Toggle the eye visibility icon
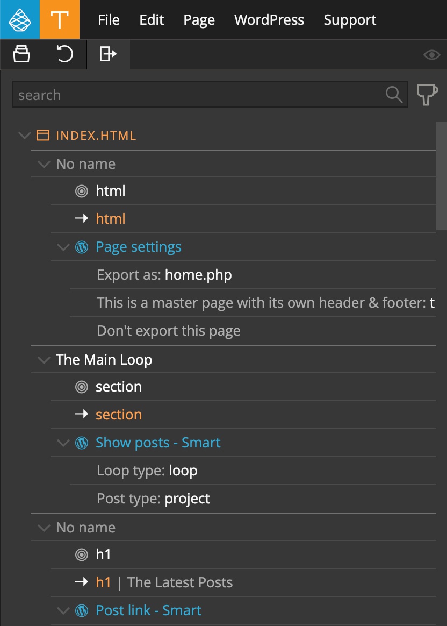 click(x=431, y=55)
